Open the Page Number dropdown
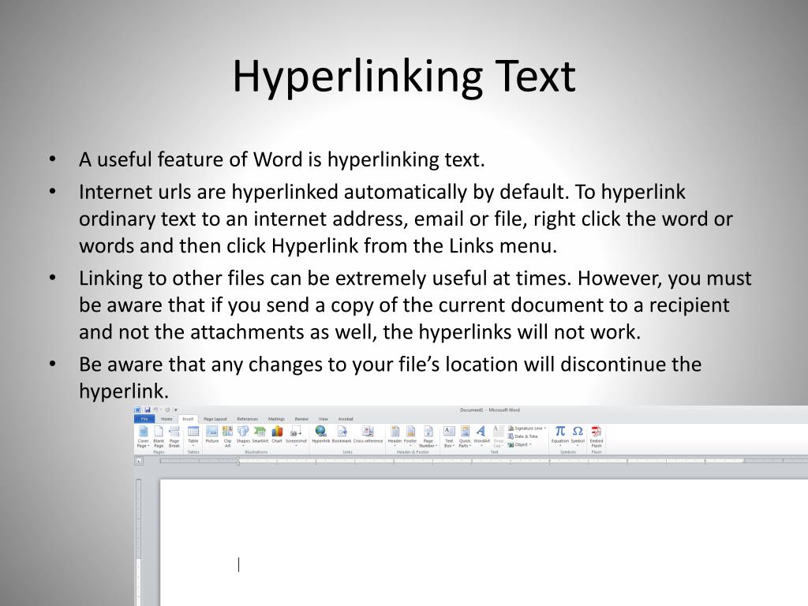 click(428, 436)
